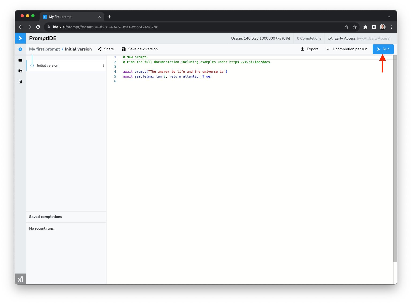Open the x.ai/ide/docs documentation link
412x304 pixels.
(x=250, y=62)
